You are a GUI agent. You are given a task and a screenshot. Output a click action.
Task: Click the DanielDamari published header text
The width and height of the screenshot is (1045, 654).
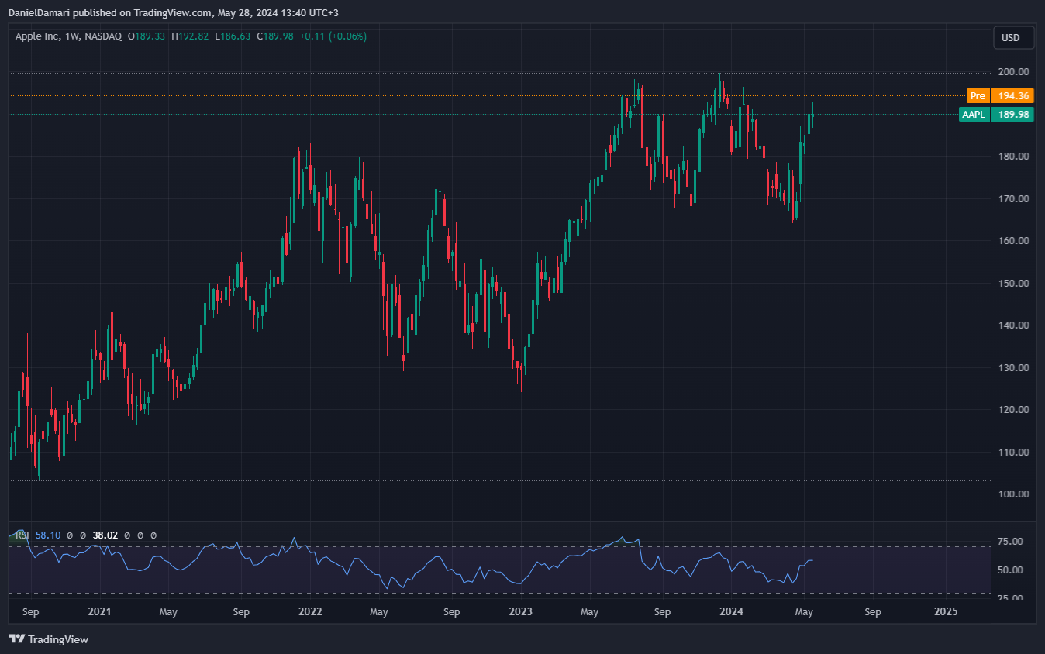pyautogui.click(x=173, y=12)
